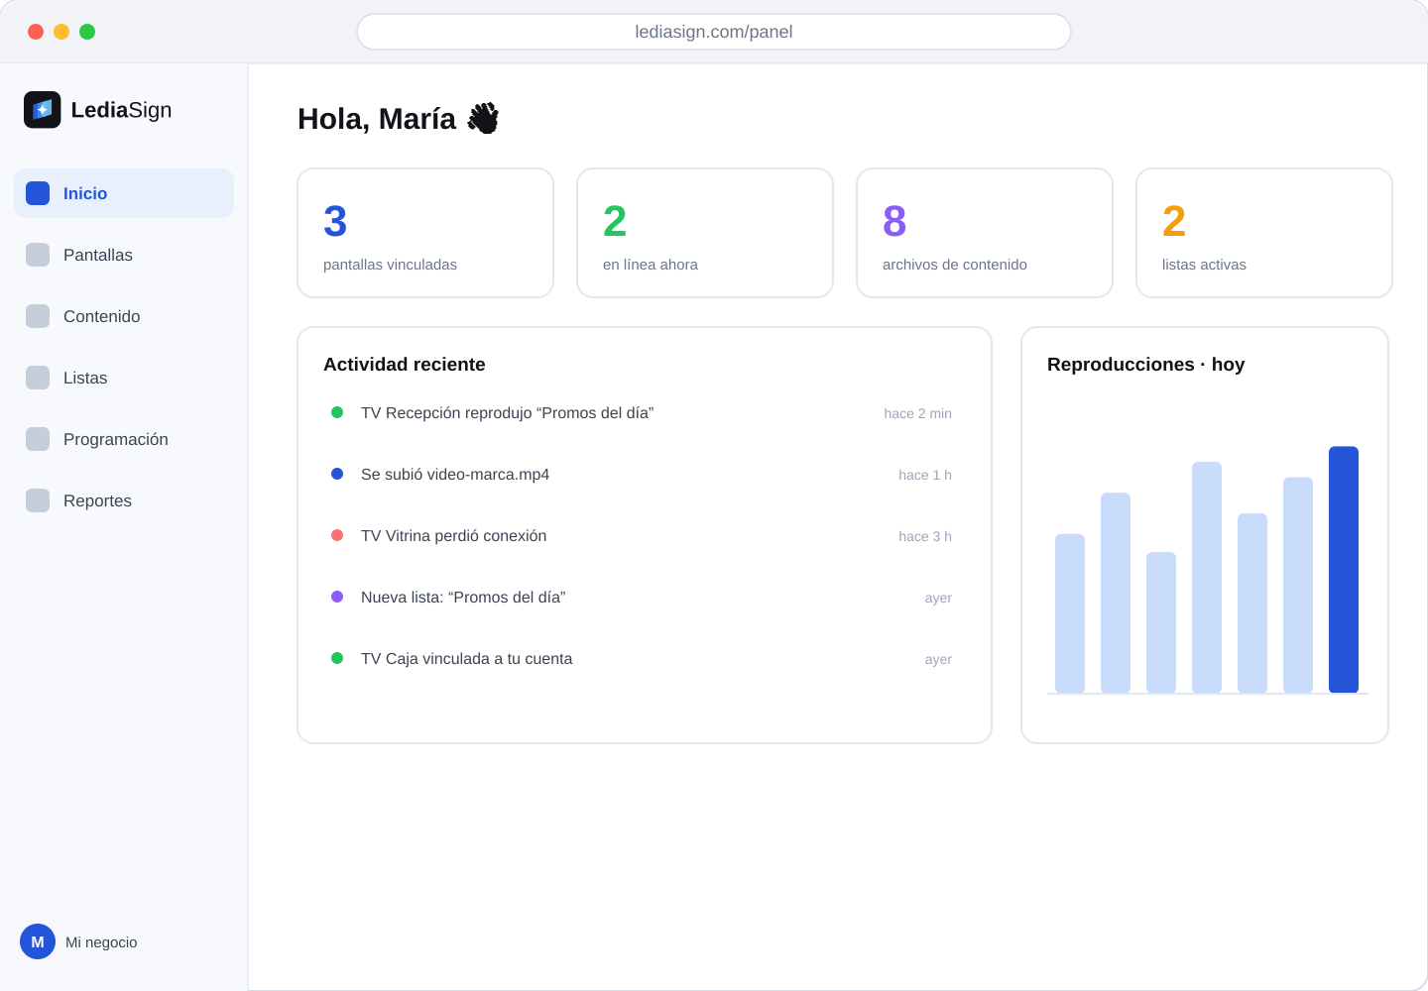Click the Contenido sidebar icon
Screen dimensions: 1428x991
click(x=38, y=316)
